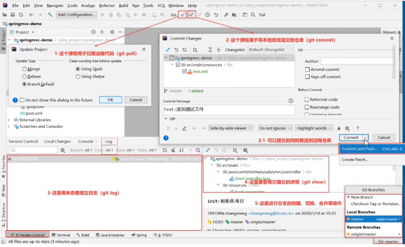Screen dimensions: 405x247
Task: Click Save All disk icon
Action: pyautogui.click(x=13, y=14)
